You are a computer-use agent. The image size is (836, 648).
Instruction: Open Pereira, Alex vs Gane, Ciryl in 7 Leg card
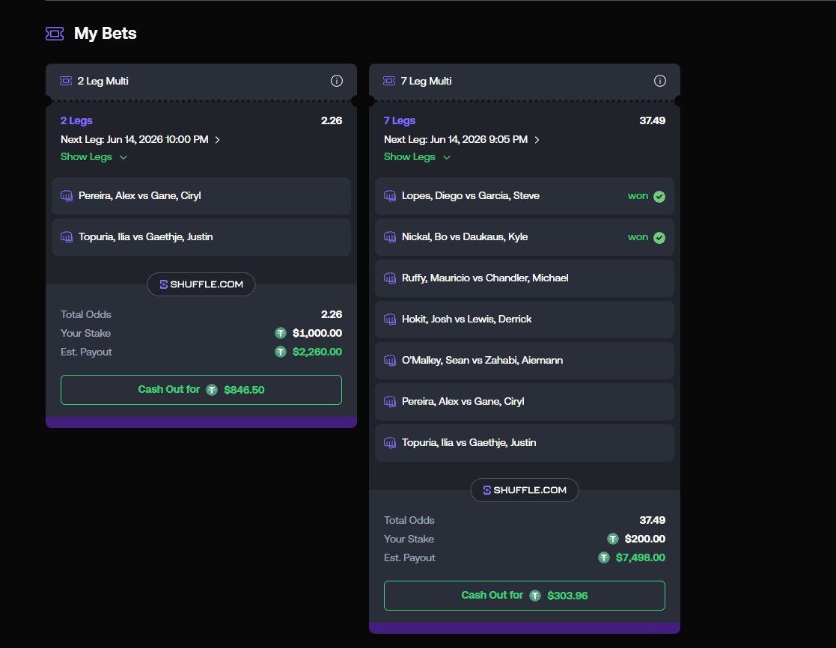[524, 402]
